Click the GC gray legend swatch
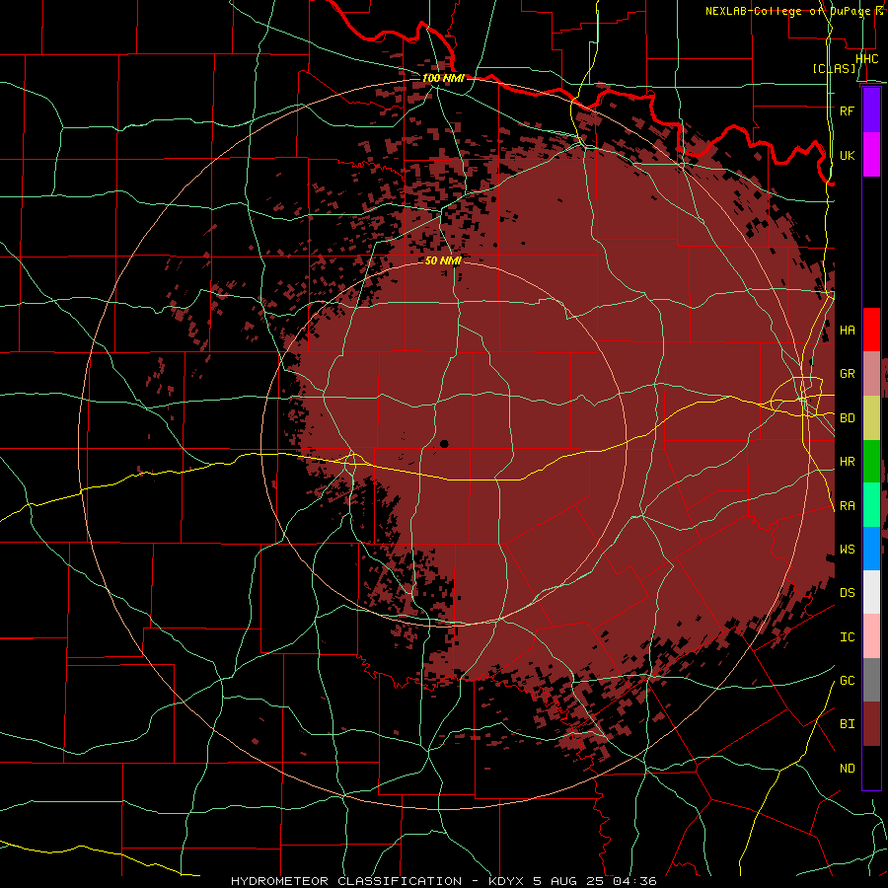Screen dimensions: 888x888 871,680
